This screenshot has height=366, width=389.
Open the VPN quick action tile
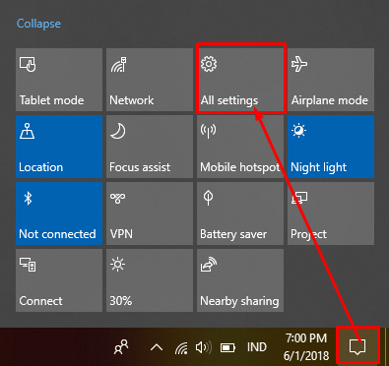[x=150, y=213]
